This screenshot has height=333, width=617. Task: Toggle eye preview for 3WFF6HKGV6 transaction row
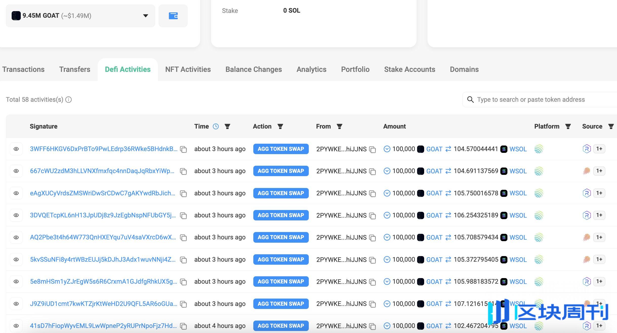pos(16,149)
